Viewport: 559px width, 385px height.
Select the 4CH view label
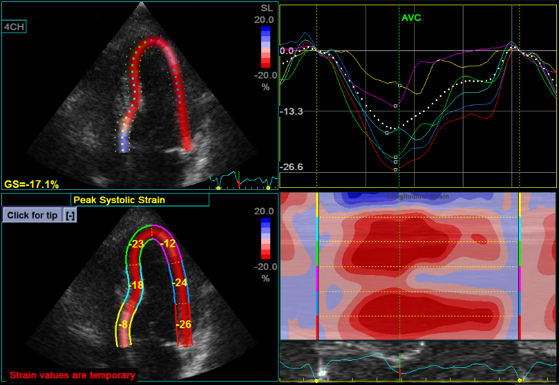(x=14, y=27)
